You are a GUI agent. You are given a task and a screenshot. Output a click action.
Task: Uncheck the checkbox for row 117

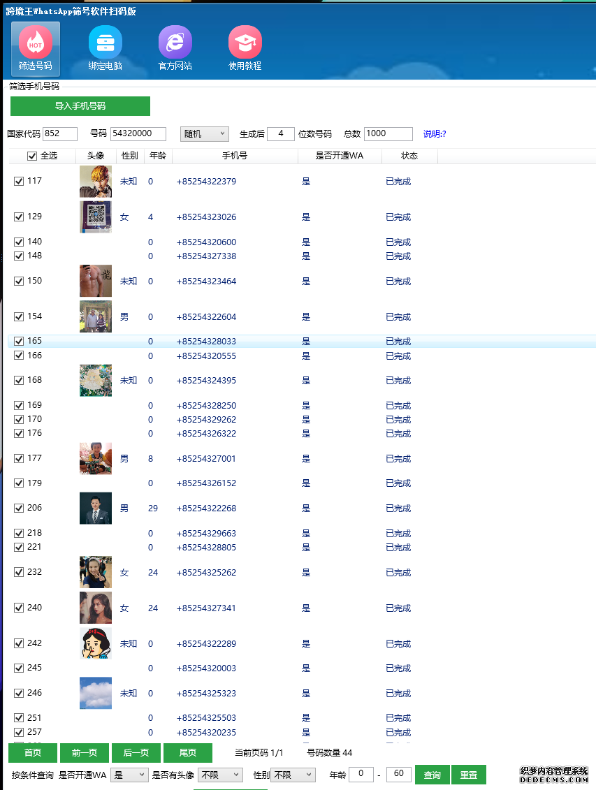[x=19, y=180]
